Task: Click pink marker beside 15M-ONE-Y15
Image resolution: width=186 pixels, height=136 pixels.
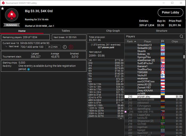Action: coord(125,112)
